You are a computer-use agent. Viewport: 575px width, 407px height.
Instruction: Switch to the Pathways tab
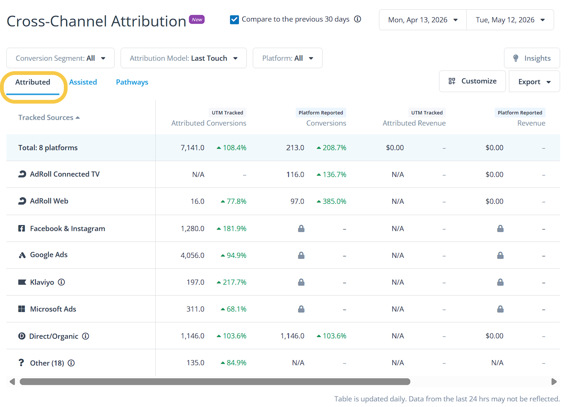click(132, 82)
